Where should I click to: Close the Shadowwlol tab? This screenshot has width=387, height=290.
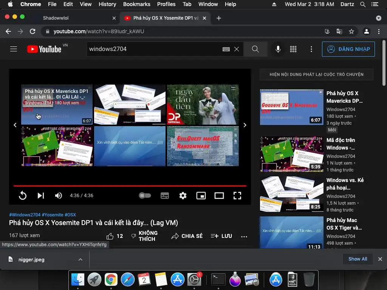(114, 18)
